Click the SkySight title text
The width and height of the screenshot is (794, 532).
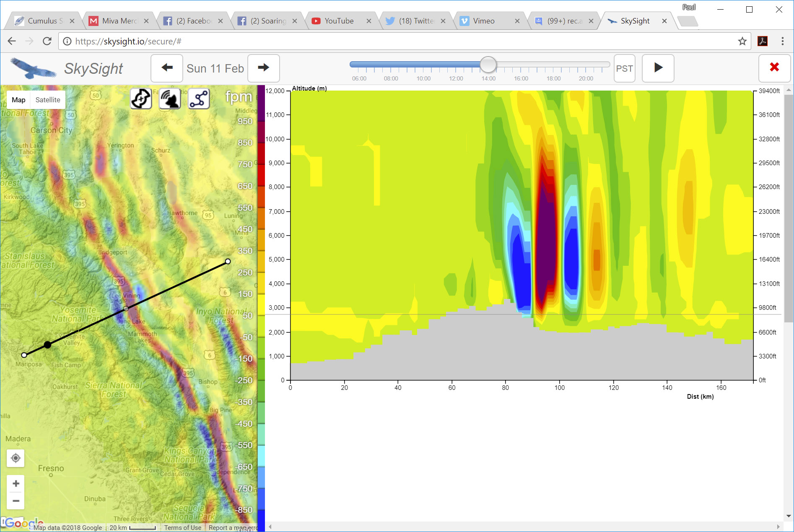[93, 68]
